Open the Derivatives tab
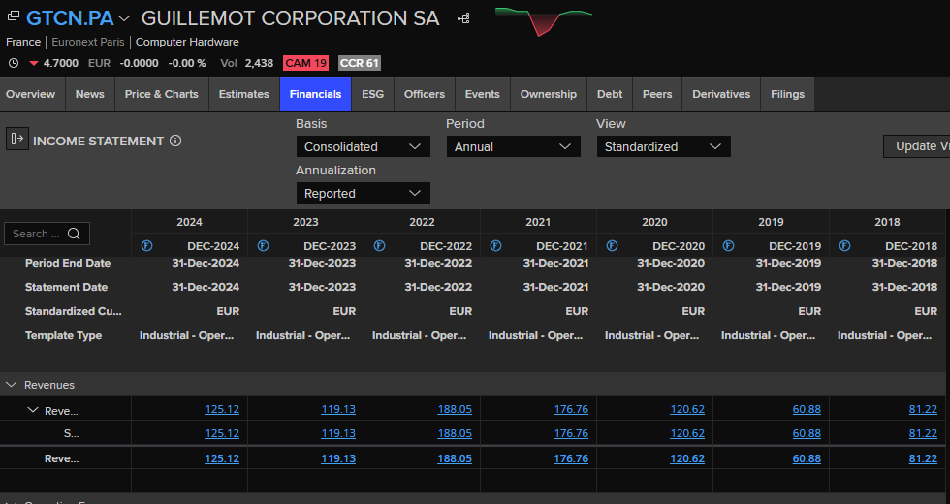This screenshot has height=504, width=950. tap(721, 94)
